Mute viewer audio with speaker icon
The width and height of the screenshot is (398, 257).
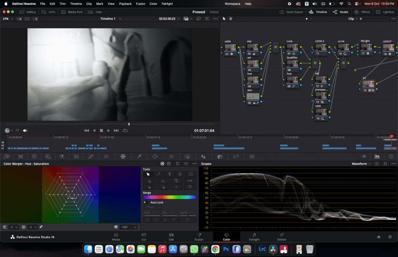click(x=25, y=130)
